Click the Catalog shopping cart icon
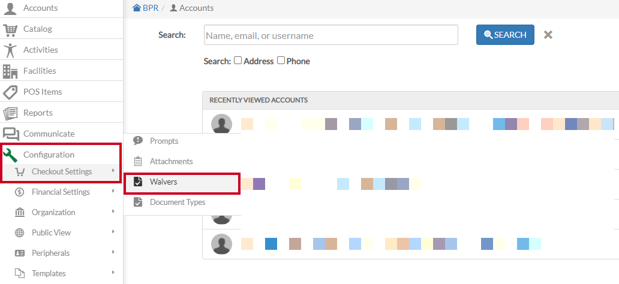This screenshot has height=284, width=619. (10, 29)
